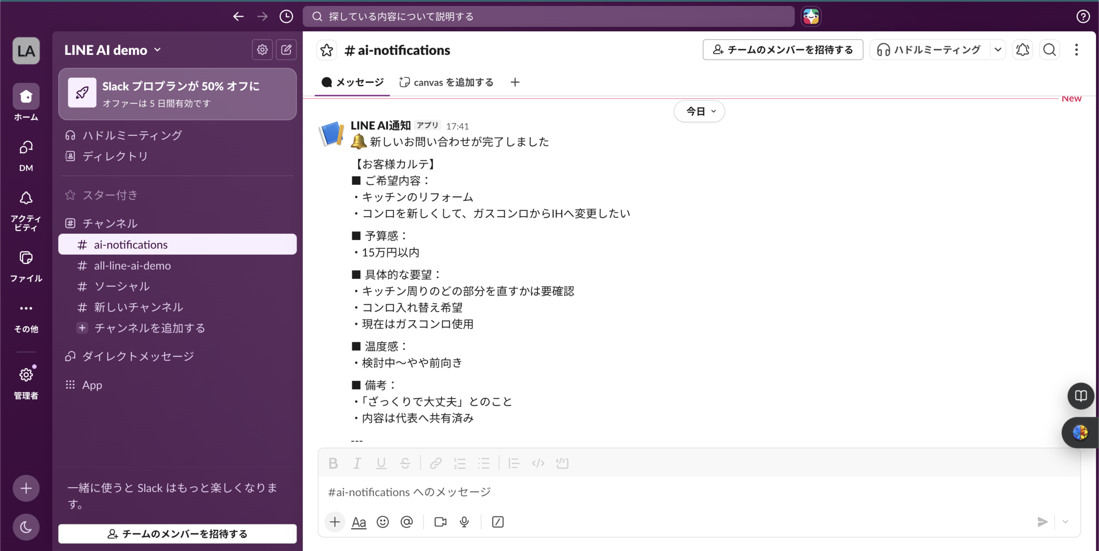
Task: Open slash shortcuts menu
Action: pyautogui.click(x=498, y=522)
